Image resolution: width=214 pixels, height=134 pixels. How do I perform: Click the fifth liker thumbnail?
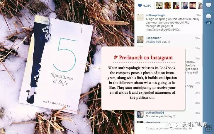click(193, 6)
